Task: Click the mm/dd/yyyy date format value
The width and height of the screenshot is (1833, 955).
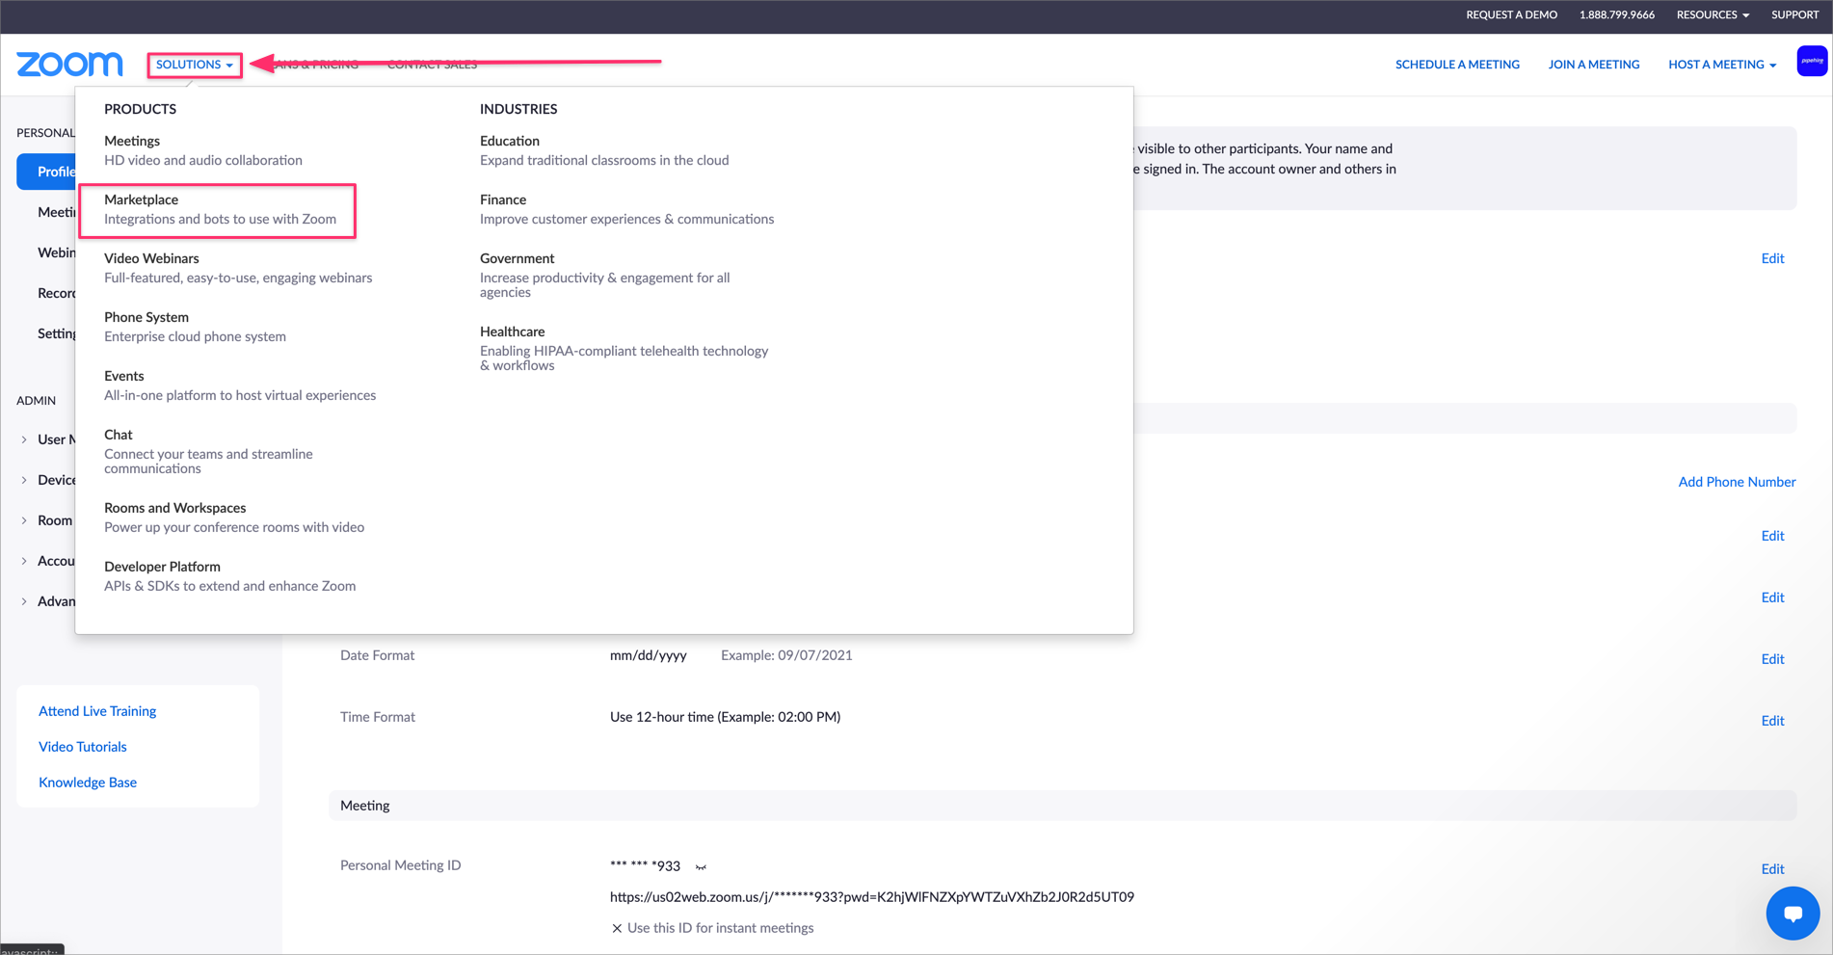Action: coord(649,655)
